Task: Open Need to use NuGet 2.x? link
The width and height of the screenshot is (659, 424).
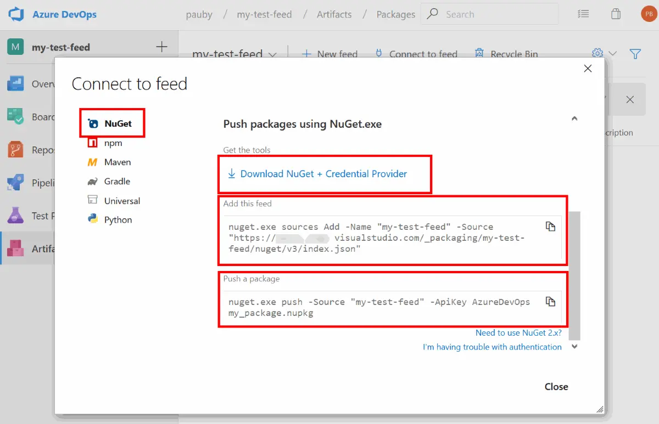Action: point(518,333)
